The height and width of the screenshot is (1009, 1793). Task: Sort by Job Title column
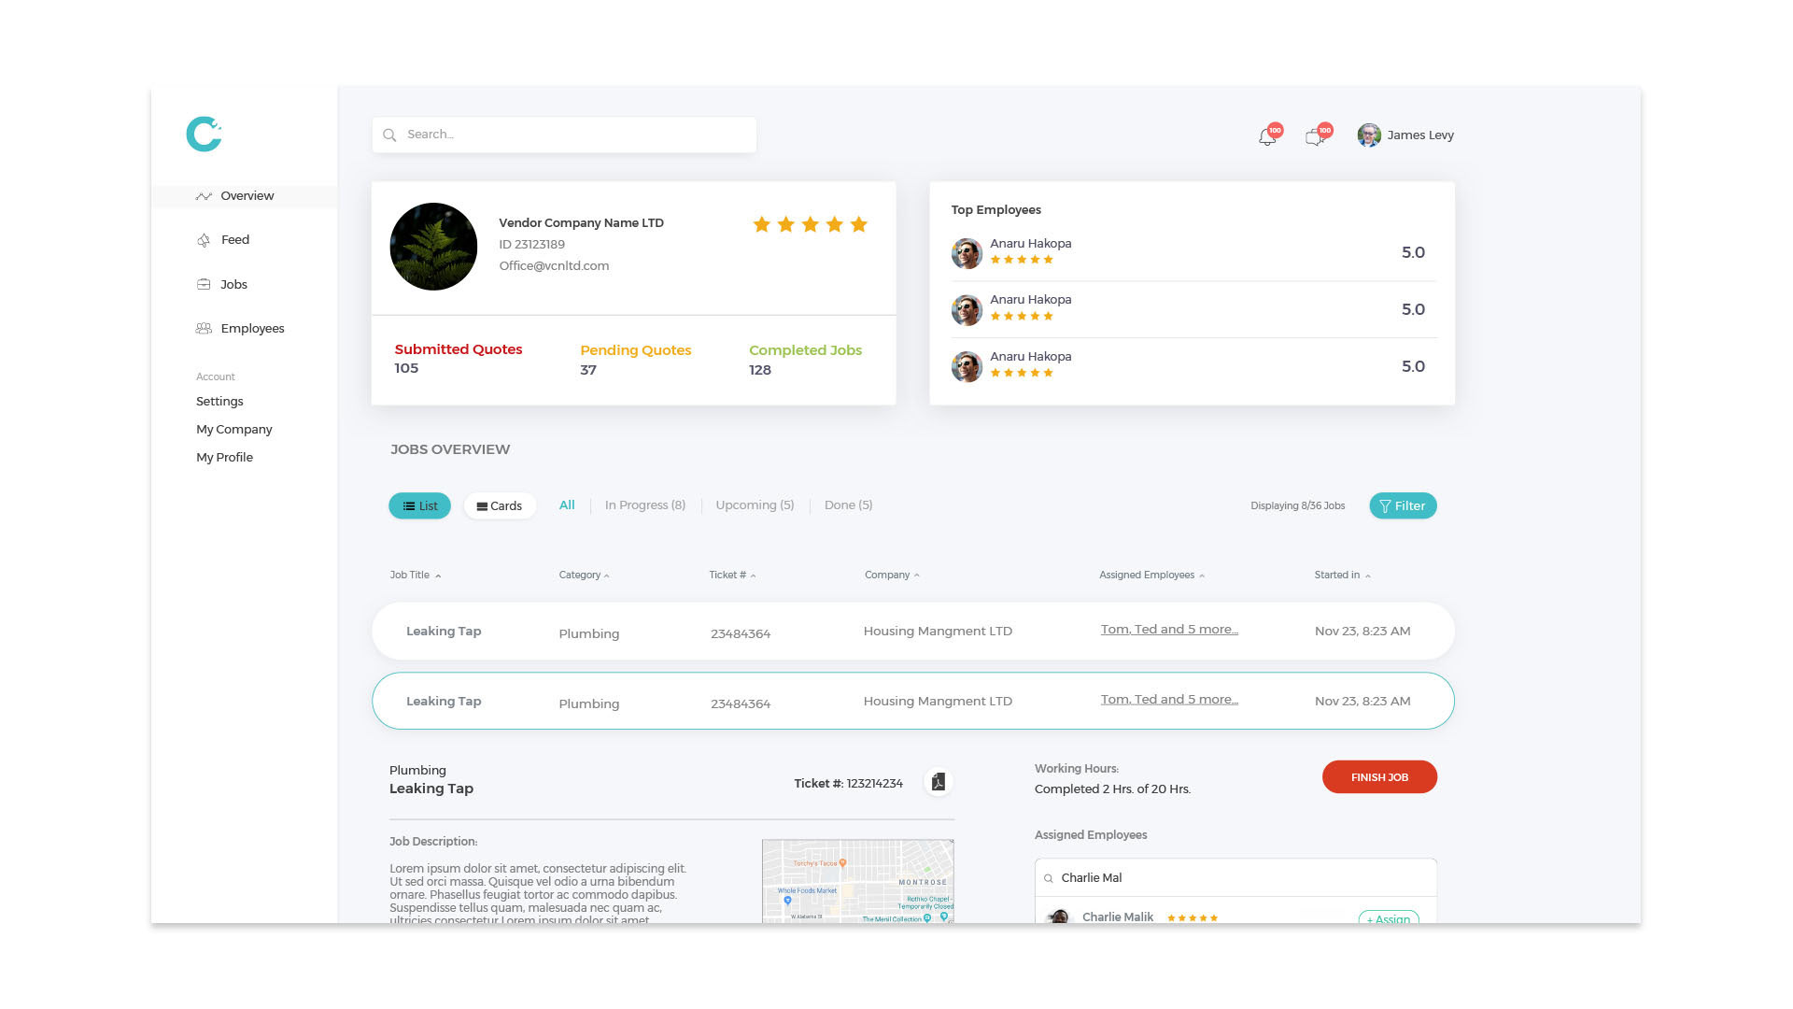click(415, 576)
